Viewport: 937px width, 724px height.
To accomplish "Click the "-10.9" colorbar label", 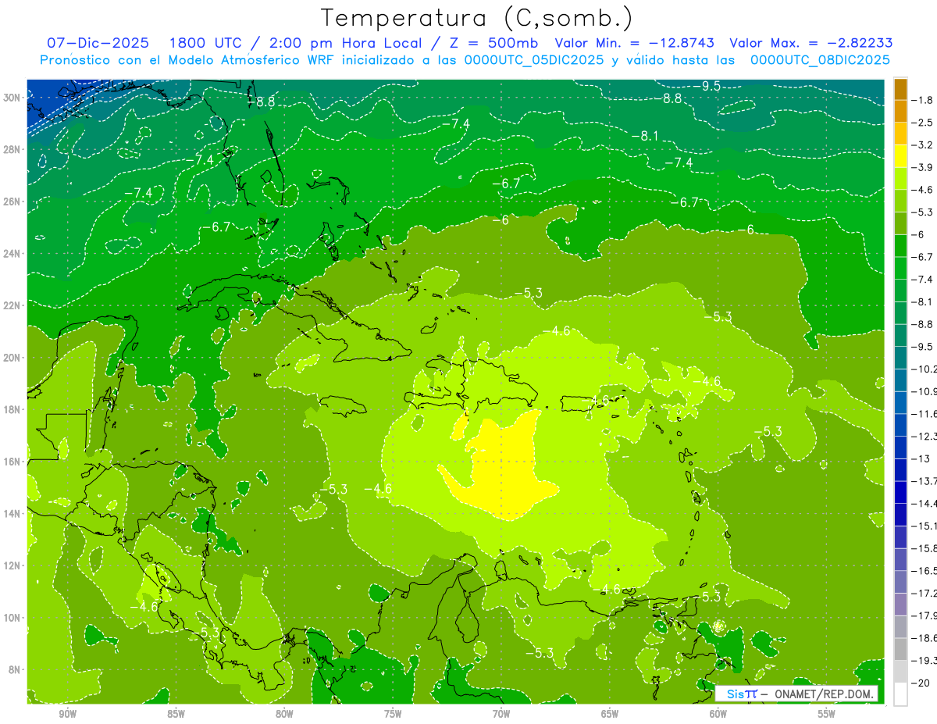I will (x=925, y=391).
